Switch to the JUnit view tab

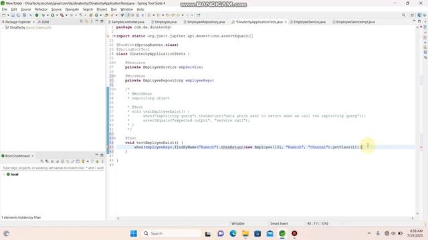[x=43, y=22]
